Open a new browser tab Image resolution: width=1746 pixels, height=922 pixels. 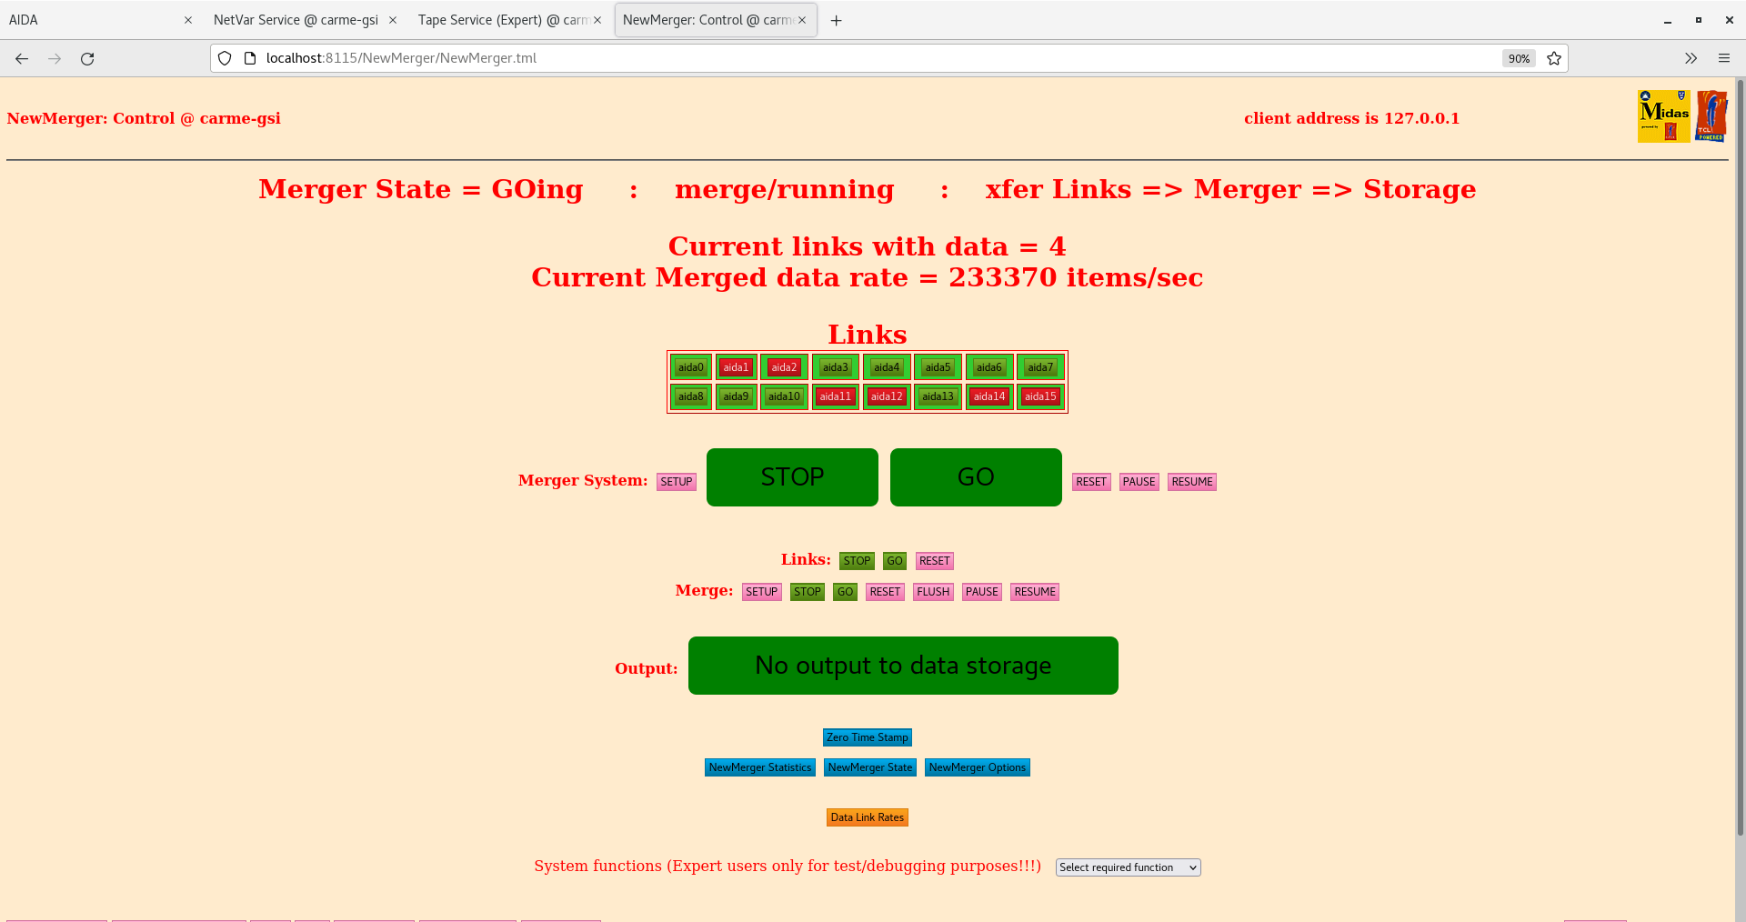coord(836,20)
